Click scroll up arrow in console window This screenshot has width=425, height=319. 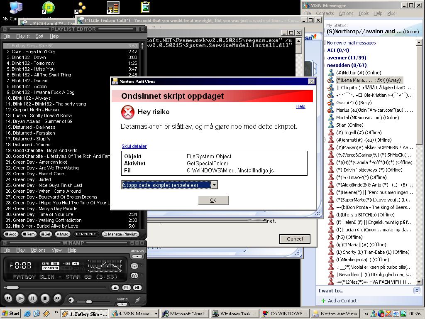coord(298,41)
